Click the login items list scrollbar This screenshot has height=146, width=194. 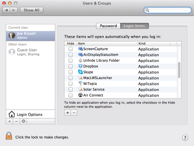coord(179,70)
